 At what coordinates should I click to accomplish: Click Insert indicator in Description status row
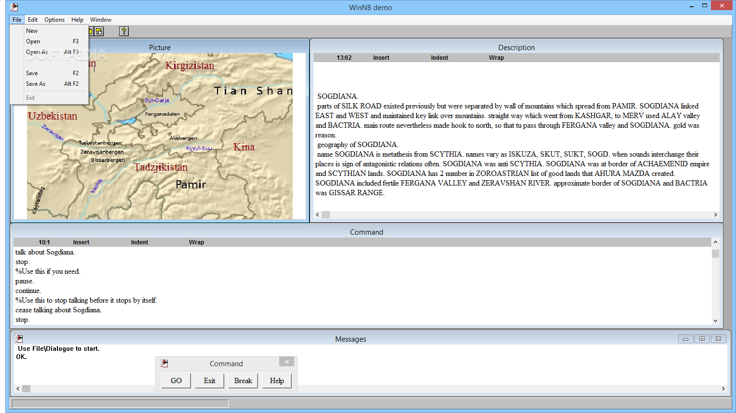tap(381, 58)
